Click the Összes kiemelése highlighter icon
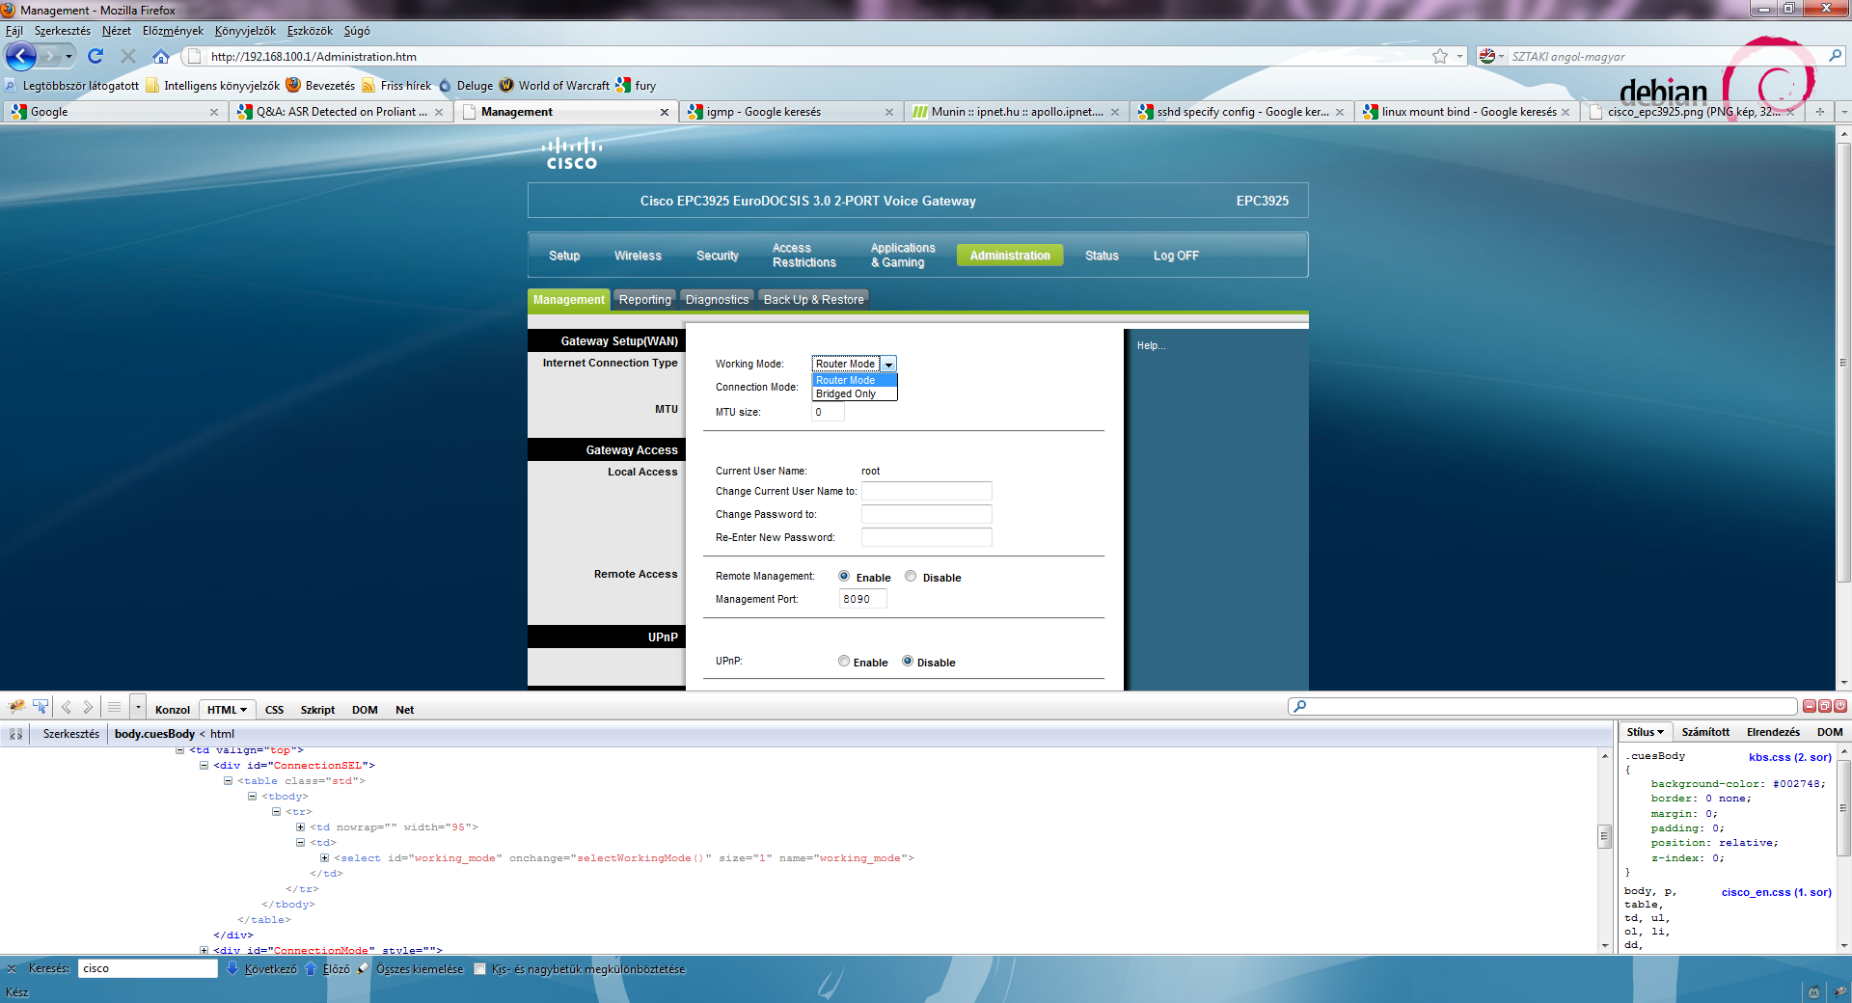1852x1003 pixels. [364, 968]
